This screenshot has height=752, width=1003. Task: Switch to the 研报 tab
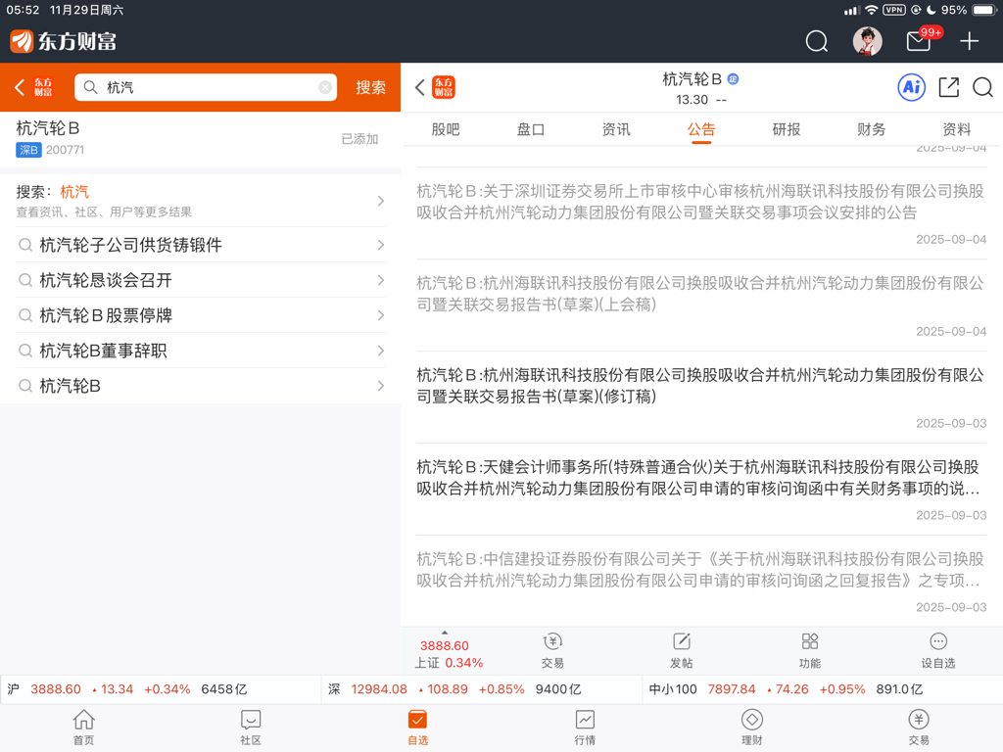[x=787, y=130]
